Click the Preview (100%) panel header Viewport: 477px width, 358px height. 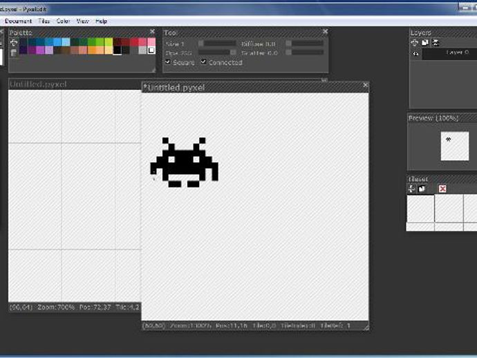(x=442, y=117)
